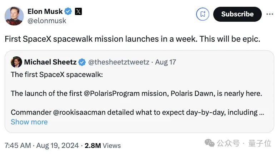Open the @thesheetztweetz handle
Image resolution: width=280 pixels, height=154 pixels.
point(119,62)
